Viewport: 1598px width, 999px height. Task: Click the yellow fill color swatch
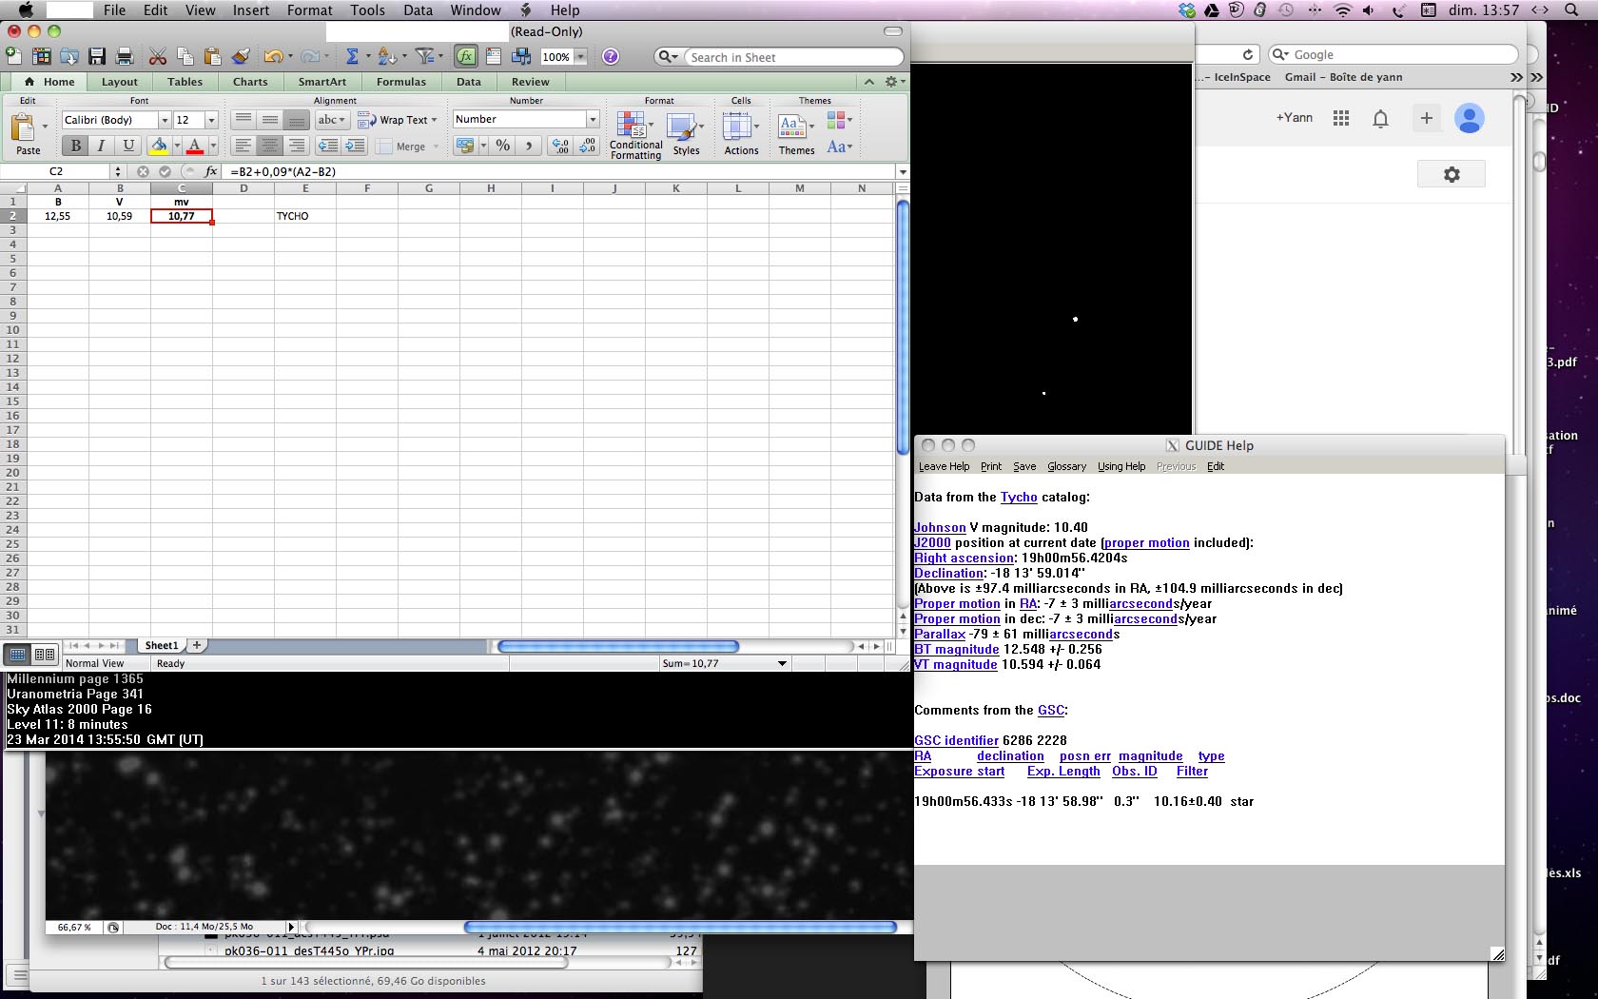[159, 146]
